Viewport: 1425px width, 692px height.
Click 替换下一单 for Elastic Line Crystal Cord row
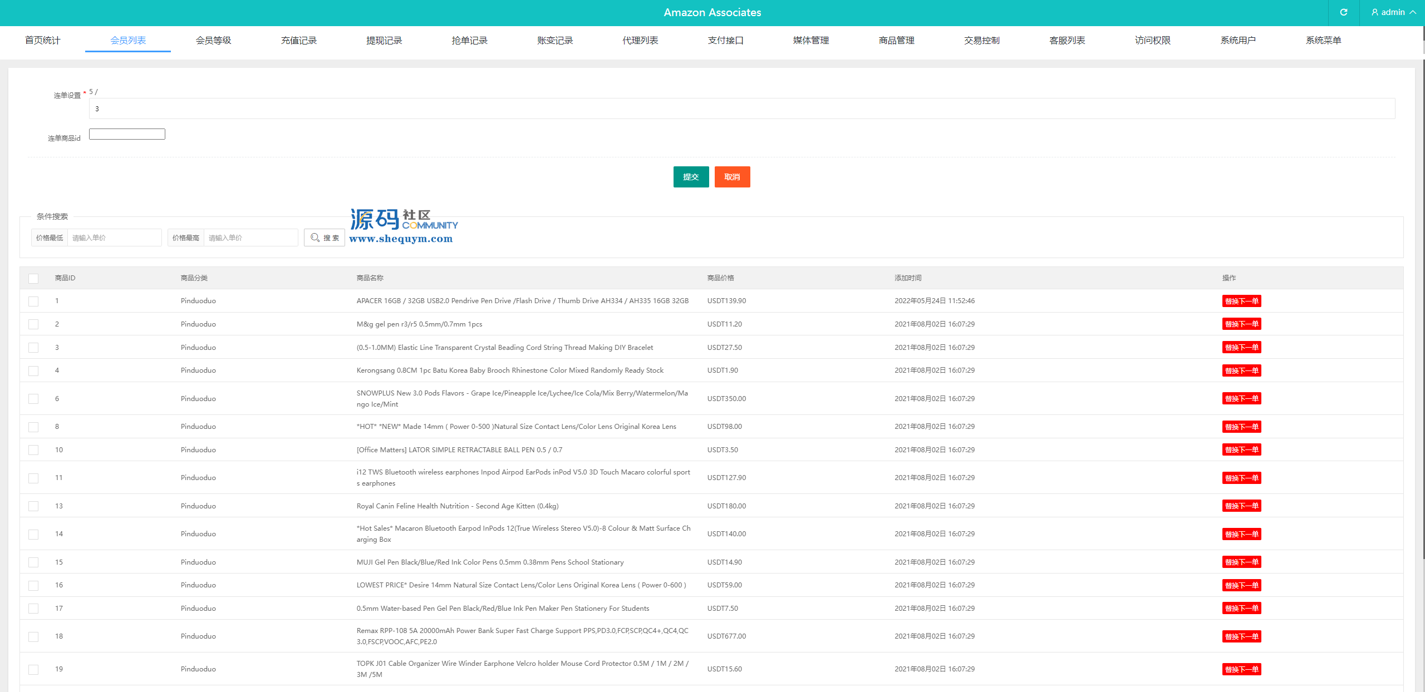tap(1241, 347)
